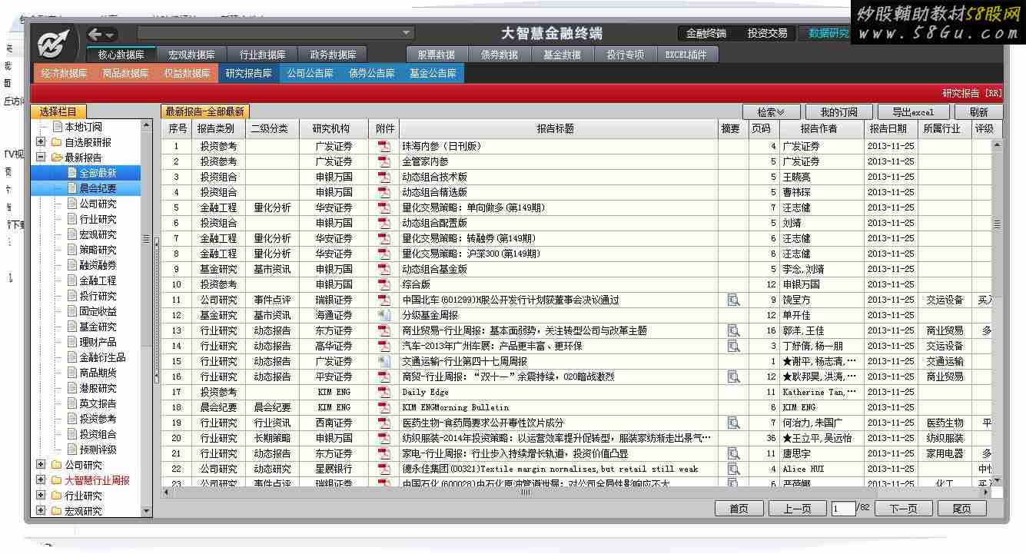Click report title 医药生物-食药局要求公开毒性饮片成分
This screenshot has width=1026, height=554.
pyautogui.click(x=483, y=423)
